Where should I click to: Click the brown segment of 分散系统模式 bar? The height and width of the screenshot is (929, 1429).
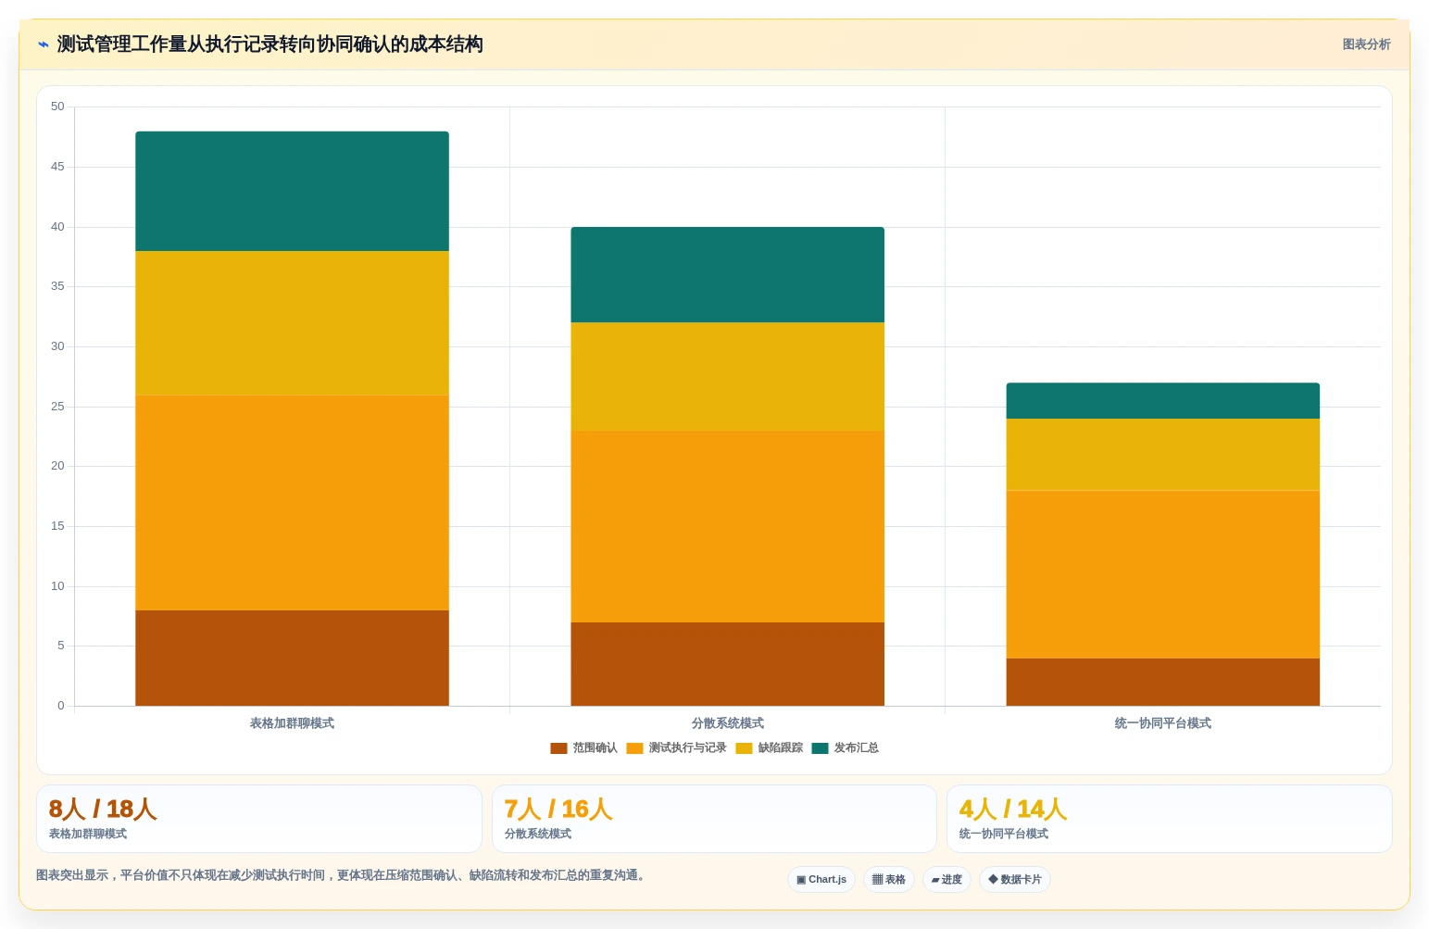pos(727,664)
